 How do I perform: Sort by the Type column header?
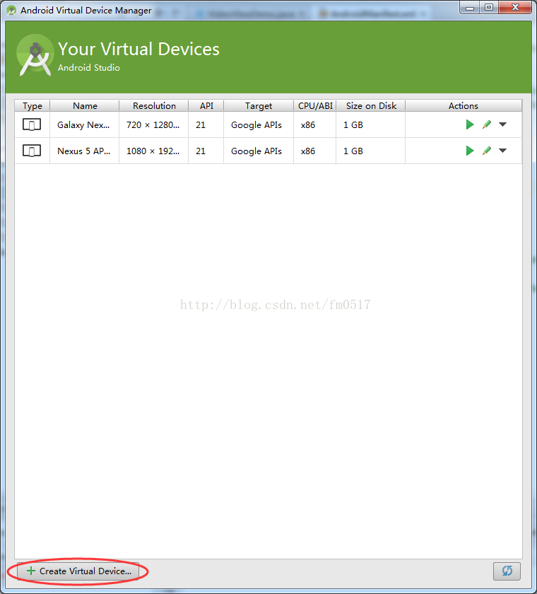click(33, 105)
